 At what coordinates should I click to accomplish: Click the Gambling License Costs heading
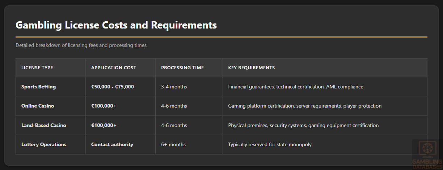[116, 25]
